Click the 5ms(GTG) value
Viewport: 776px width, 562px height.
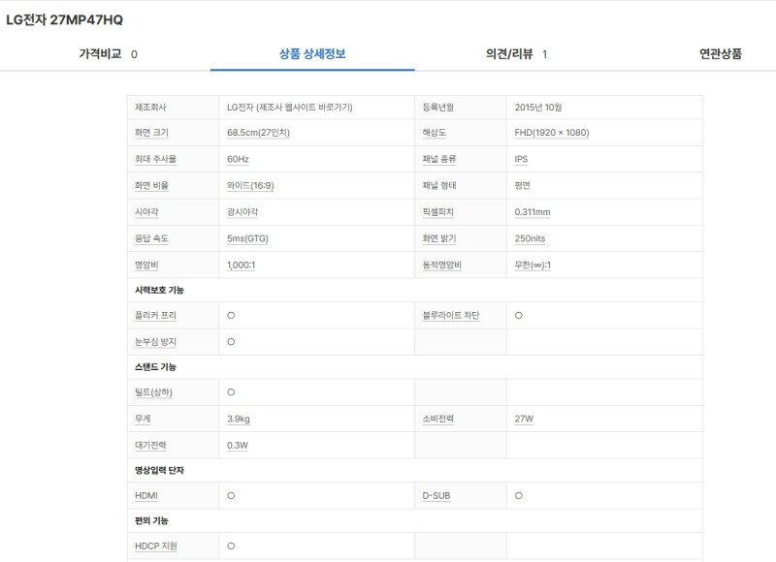[x=247, y=238]
